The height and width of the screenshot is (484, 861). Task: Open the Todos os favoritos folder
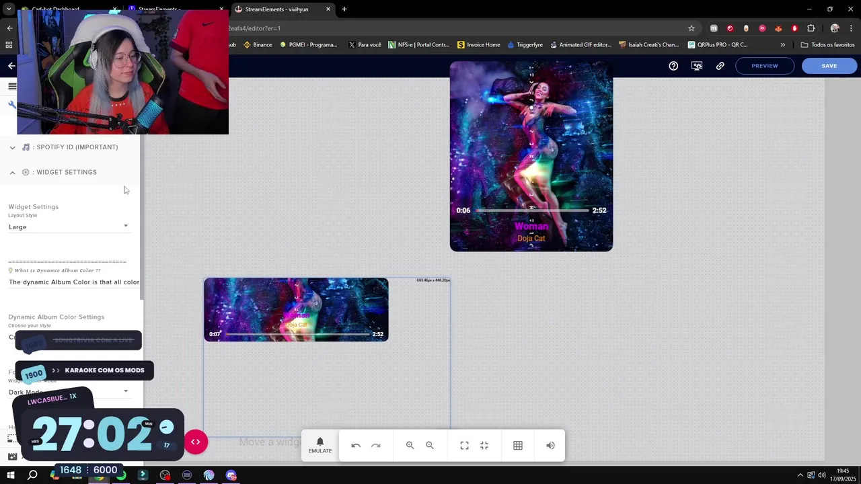coord(827,45)
